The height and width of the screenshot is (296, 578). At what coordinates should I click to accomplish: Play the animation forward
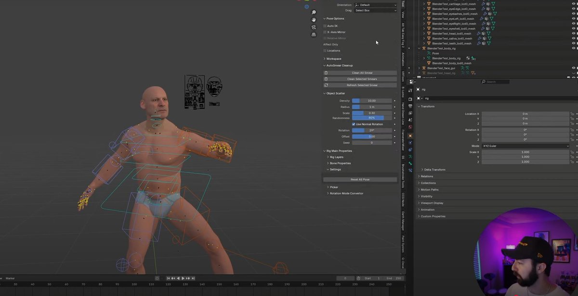click(x=183, y=278)
